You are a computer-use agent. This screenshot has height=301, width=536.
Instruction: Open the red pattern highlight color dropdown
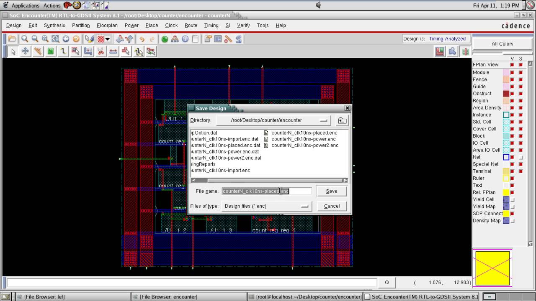(108, 39)
